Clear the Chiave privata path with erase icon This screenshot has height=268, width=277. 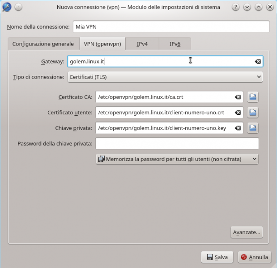[x=238, y=128]
